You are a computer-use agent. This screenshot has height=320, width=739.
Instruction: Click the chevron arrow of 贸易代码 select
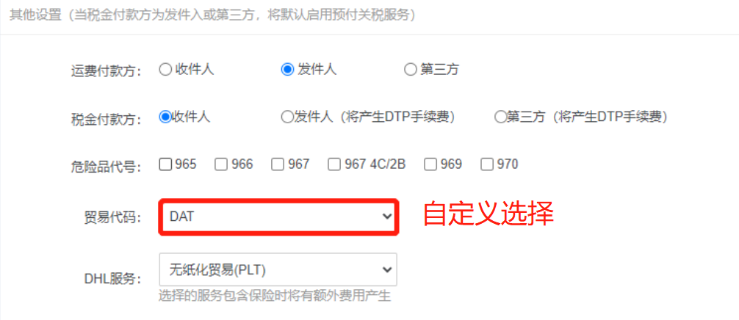pos(387,217)
